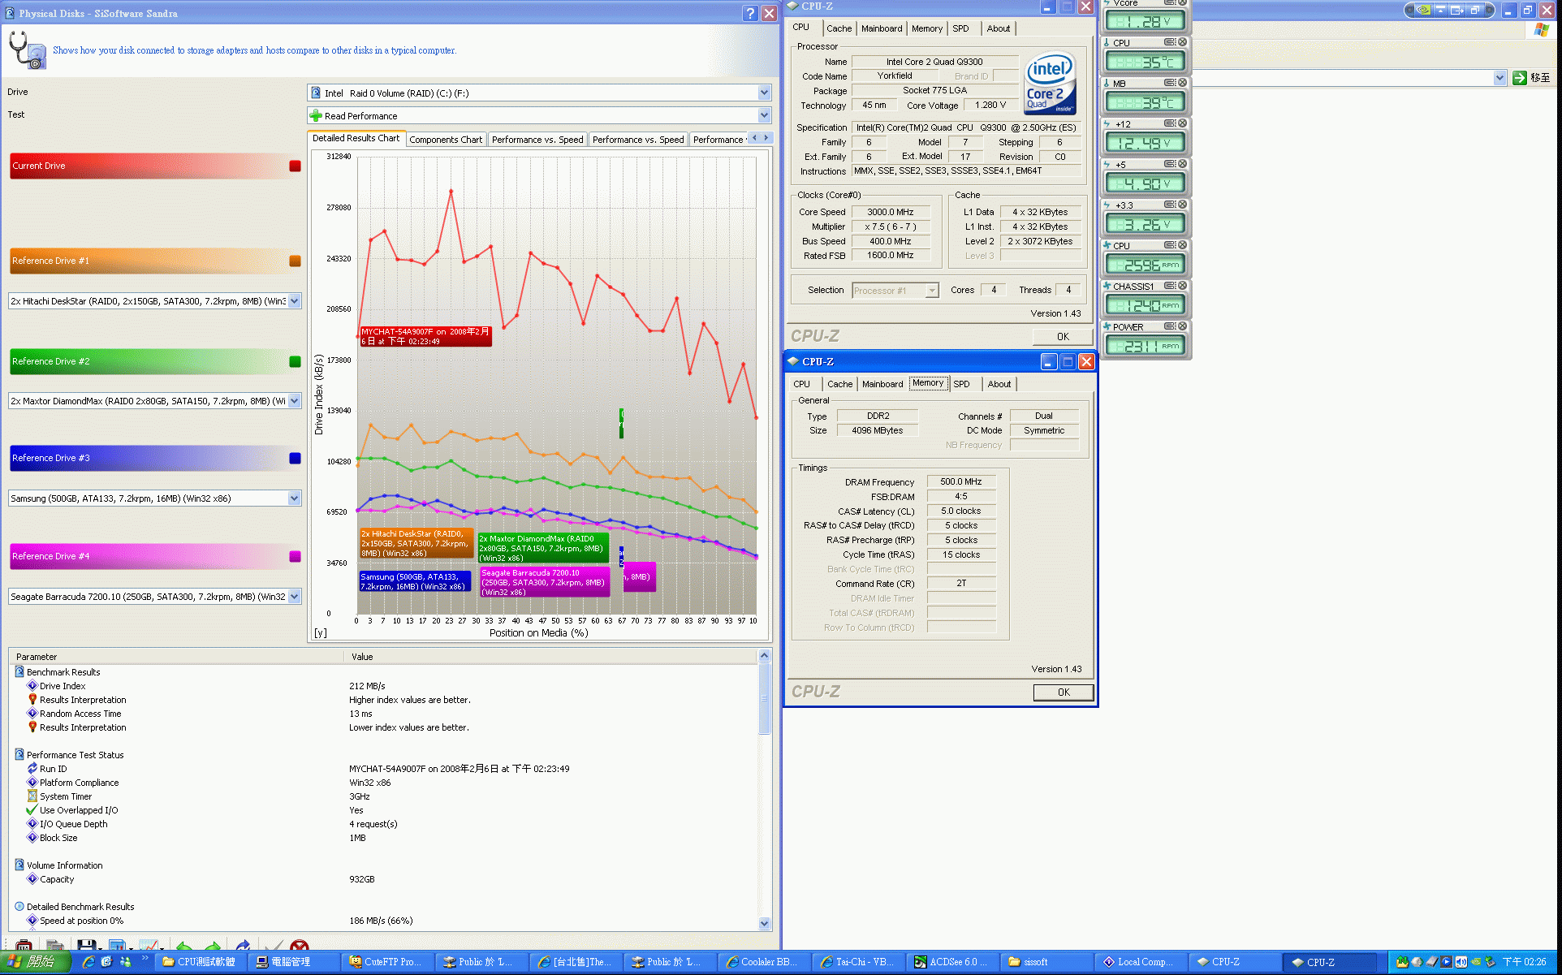Click the results list scroll down arrow

click(764, 923)
